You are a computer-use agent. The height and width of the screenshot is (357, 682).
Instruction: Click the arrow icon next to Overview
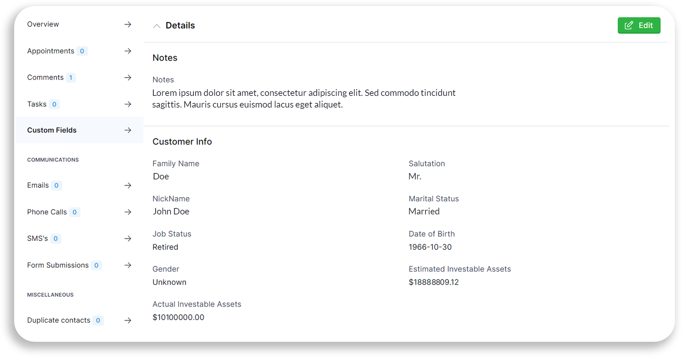tap(128, 24)
